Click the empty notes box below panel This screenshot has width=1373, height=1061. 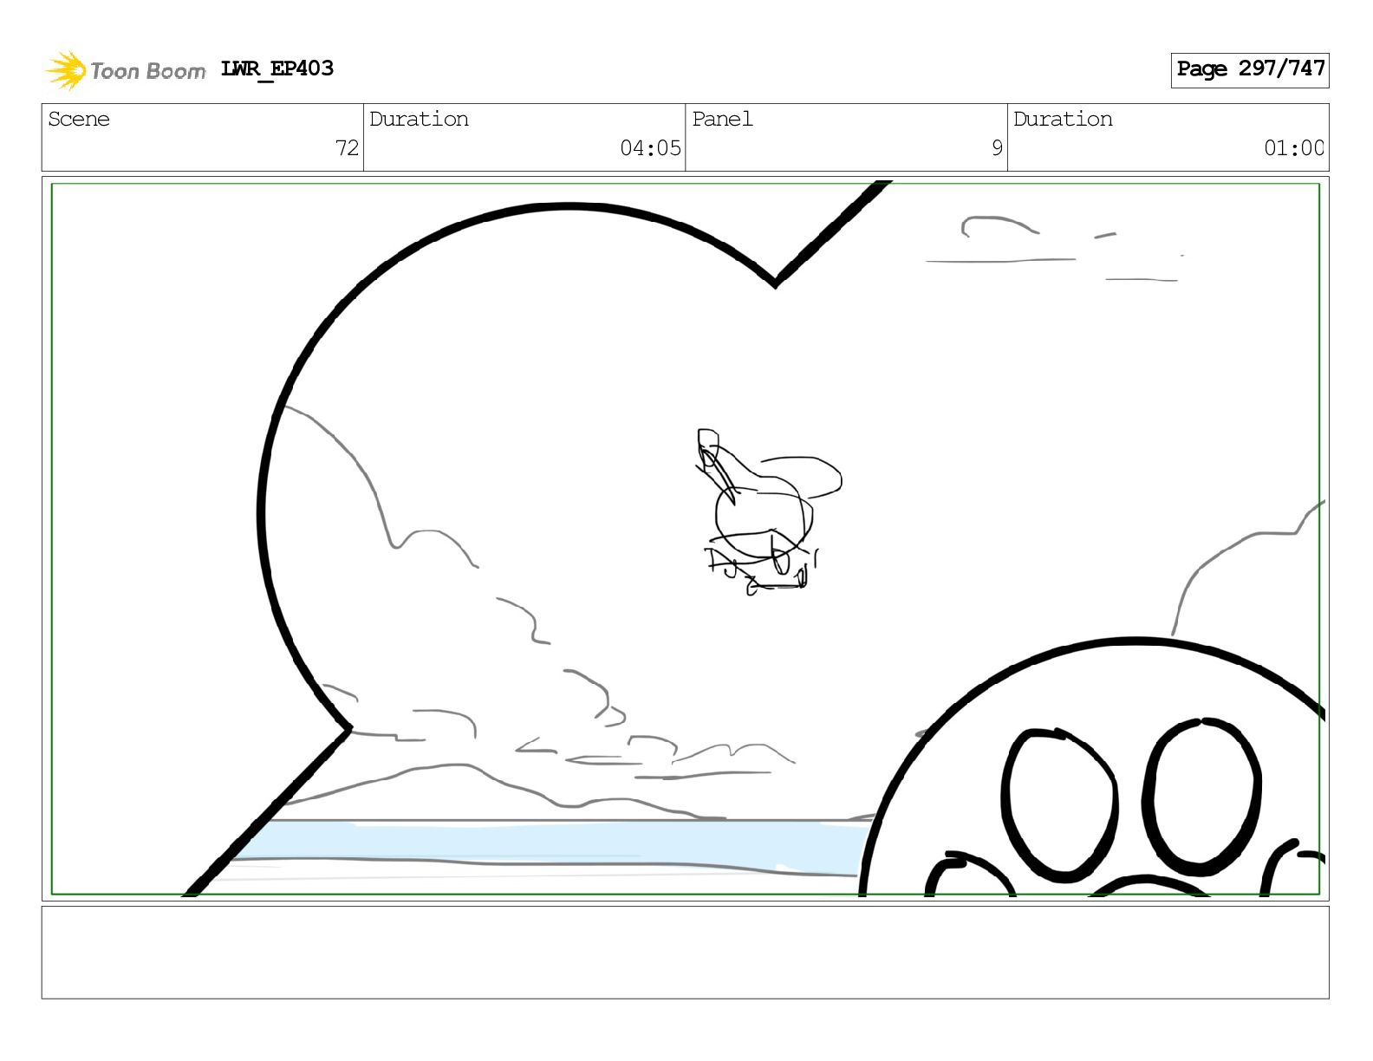coord(685,952)
